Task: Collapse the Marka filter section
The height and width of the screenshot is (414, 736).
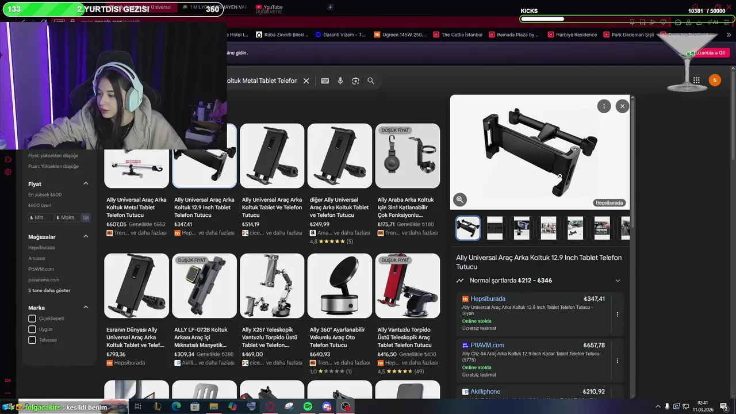Action: 86,307
